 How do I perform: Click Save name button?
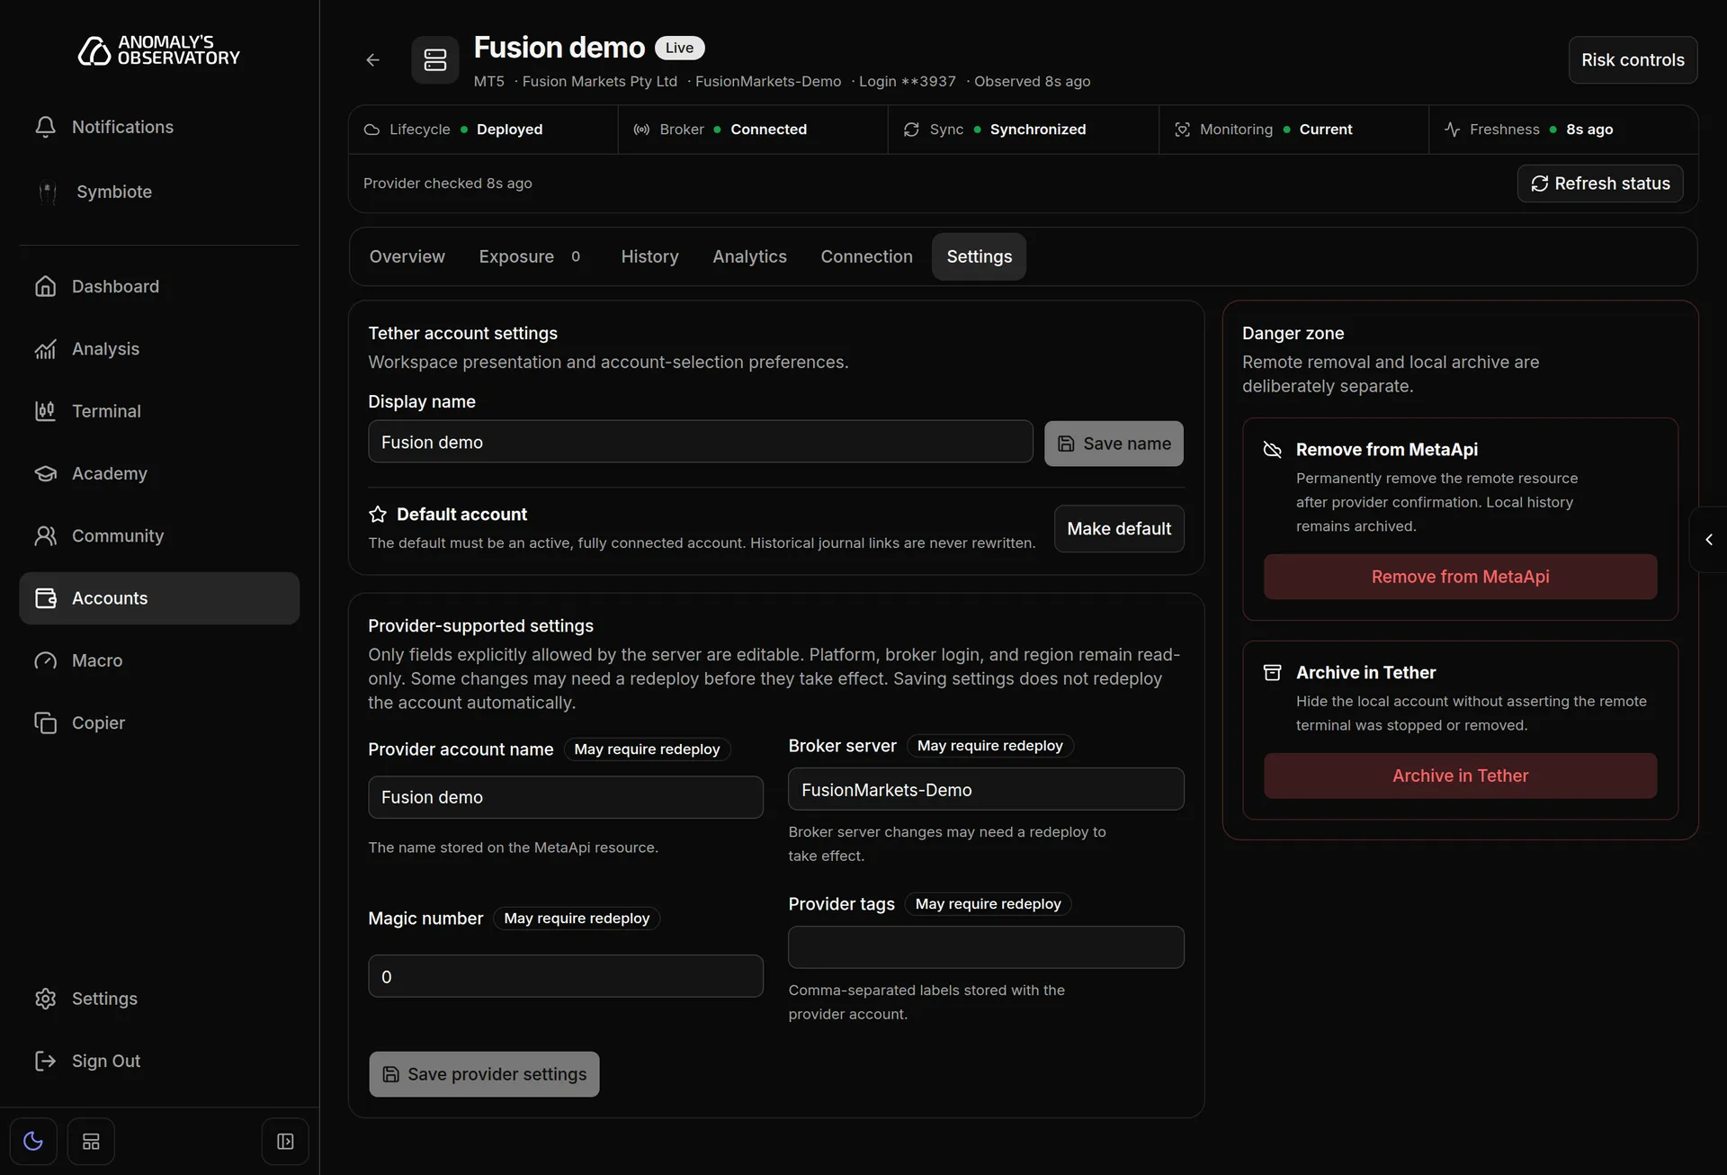tap(1114, 444)
